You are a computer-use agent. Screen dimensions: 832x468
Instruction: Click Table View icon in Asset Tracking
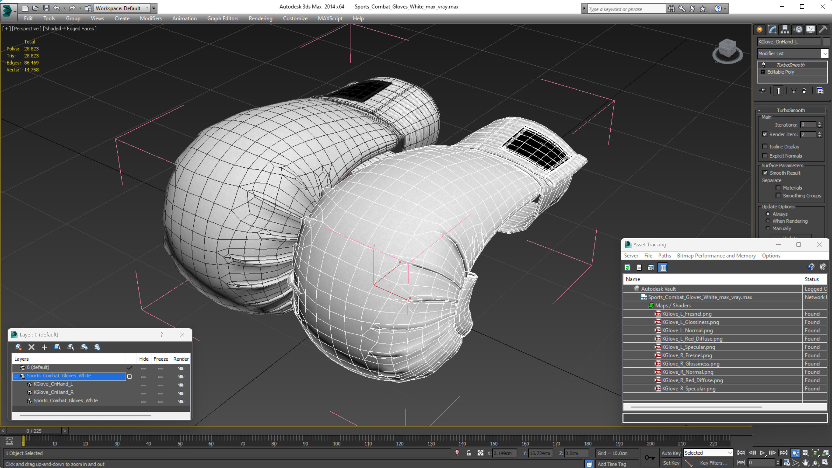click(663, 267)
